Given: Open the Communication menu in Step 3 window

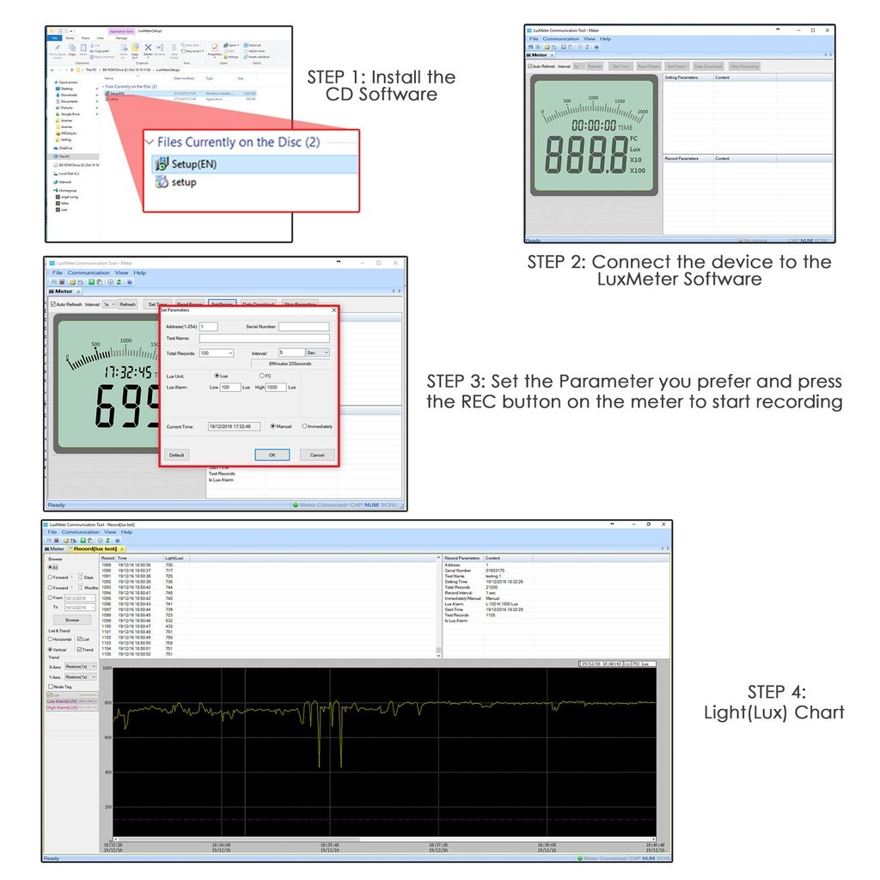Looking at the screenshot, I should point(89,272).
